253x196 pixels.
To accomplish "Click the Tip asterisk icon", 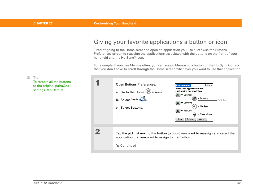I will (28, 78).
